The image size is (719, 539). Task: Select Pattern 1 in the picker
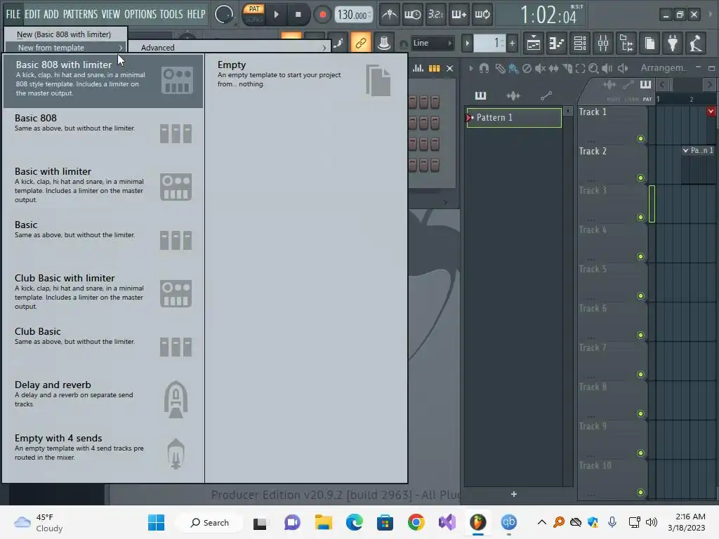tap(514, 117)
